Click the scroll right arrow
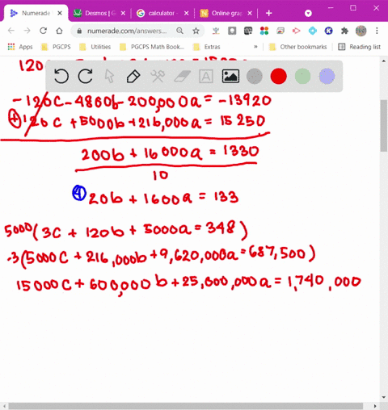This screenshot has width=388, height=410. (x=375, y=406)
